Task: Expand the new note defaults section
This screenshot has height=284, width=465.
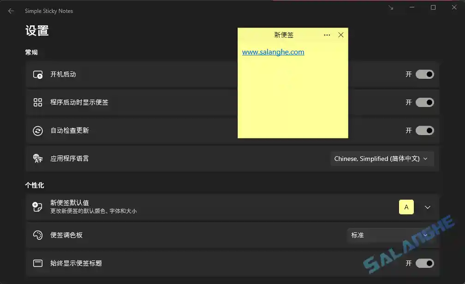Action: (x=427, y=207)
